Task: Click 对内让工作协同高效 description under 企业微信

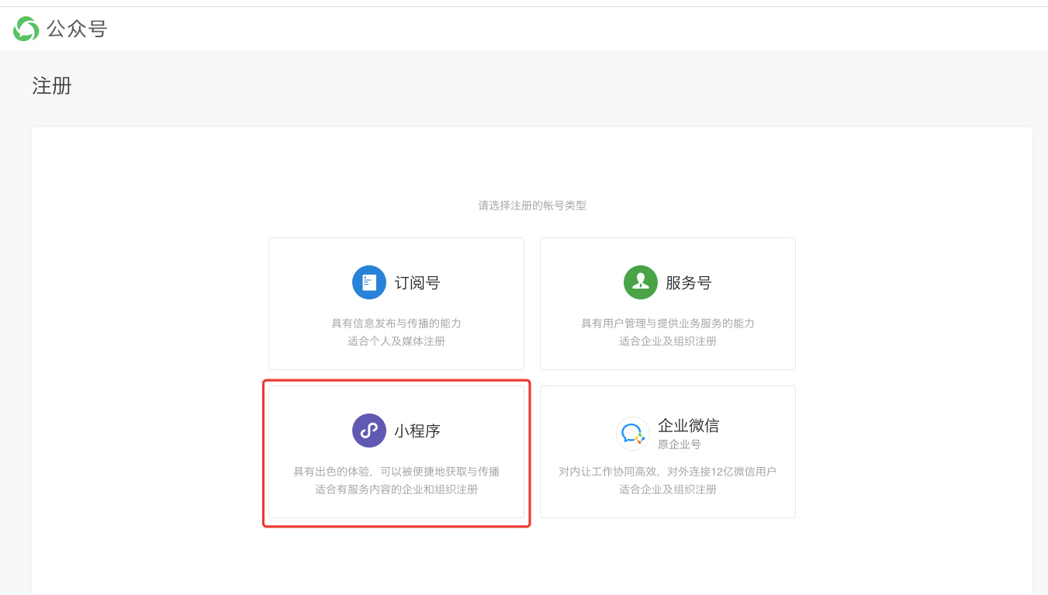Action: [668, 472]
